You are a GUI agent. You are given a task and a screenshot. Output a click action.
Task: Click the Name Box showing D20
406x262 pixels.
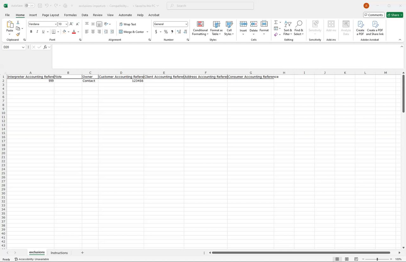(14, 47)
